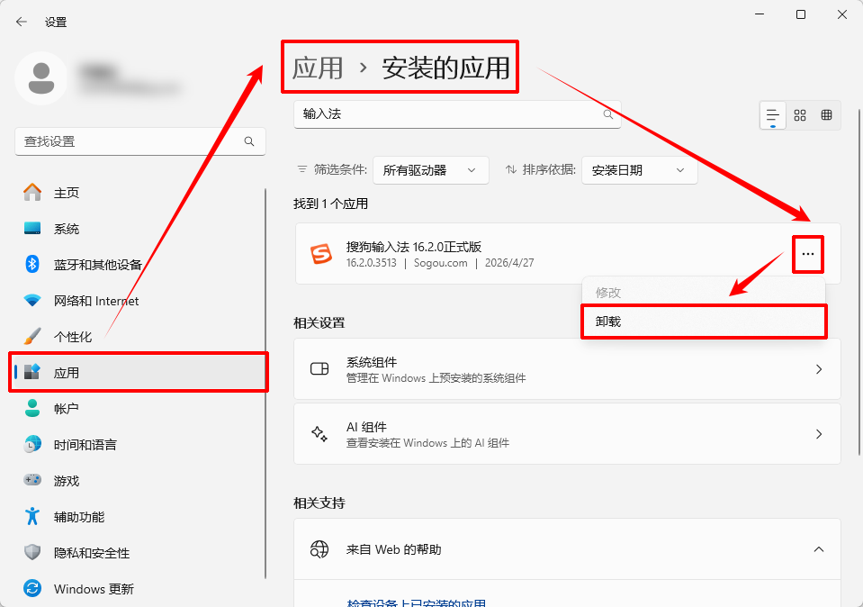
Task: Choose 卸载 from the context menu
Action: (x=704, y=322)
